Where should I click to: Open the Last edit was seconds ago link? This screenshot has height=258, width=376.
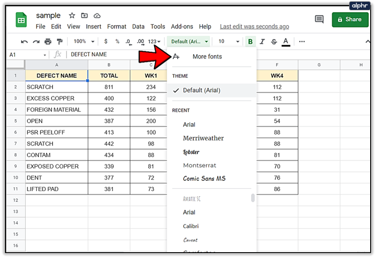click(x=254, y=26)
